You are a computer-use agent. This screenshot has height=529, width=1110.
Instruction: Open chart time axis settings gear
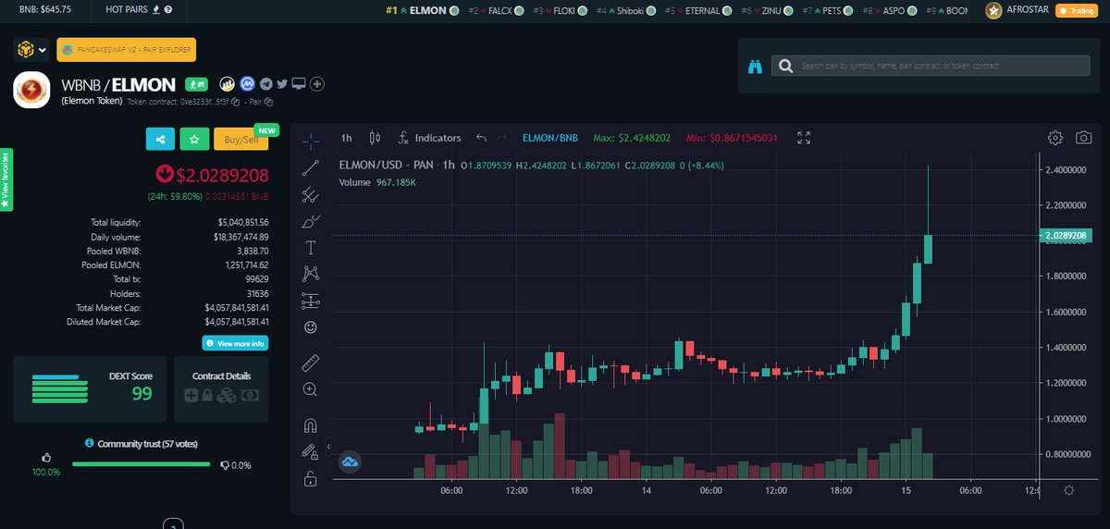pos(1069,490)
